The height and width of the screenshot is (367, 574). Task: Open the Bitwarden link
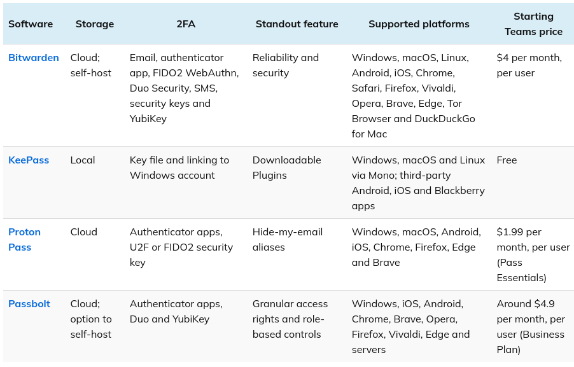point(33,58)
